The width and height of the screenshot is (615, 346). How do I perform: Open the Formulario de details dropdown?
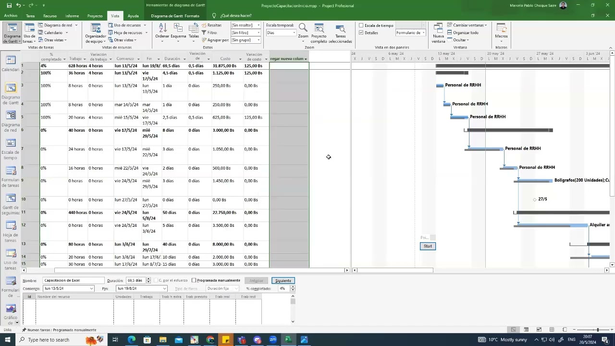pos(423,33)
